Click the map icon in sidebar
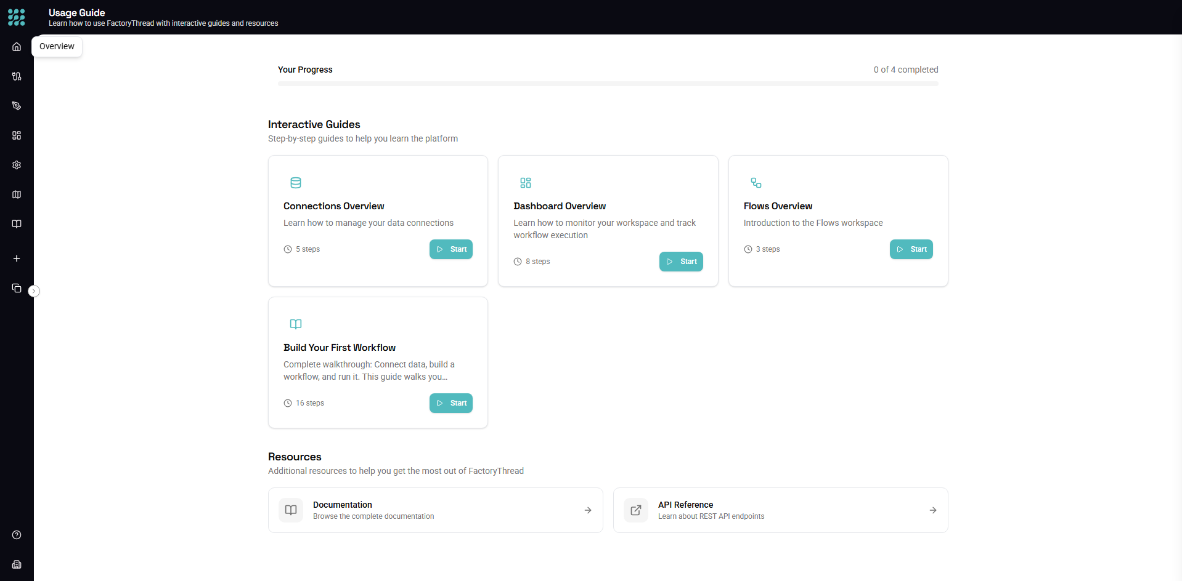 (17, 194)
